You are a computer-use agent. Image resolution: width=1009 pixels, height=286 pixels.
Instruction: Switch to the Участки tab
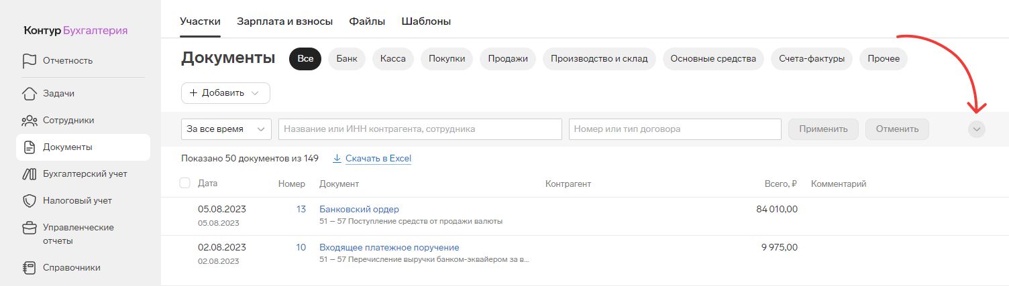200,21
